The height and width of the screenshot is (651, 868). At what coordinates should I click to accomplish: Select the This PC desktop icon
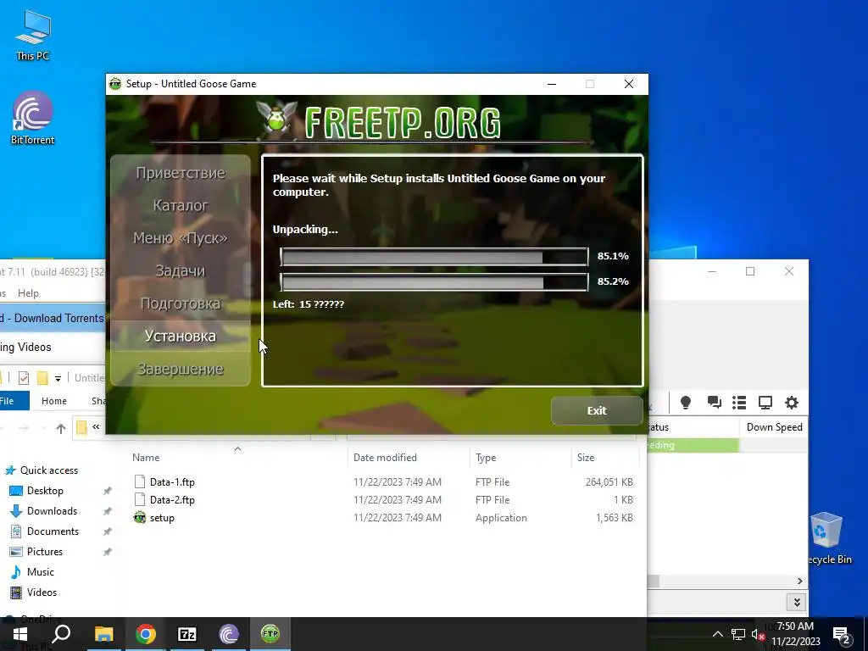click(33, 36)
